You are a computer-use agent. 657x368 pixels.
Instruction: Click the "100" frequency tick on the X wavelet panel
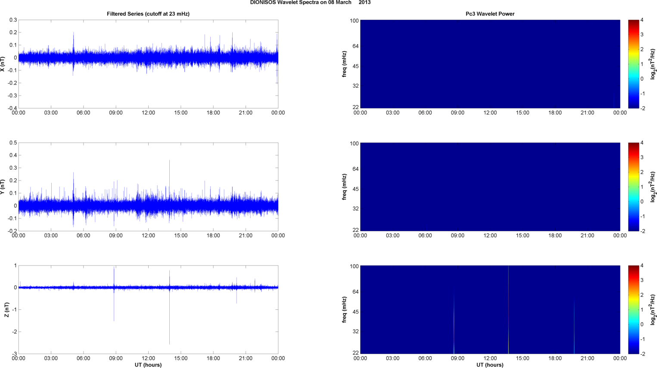click(354, 21)
